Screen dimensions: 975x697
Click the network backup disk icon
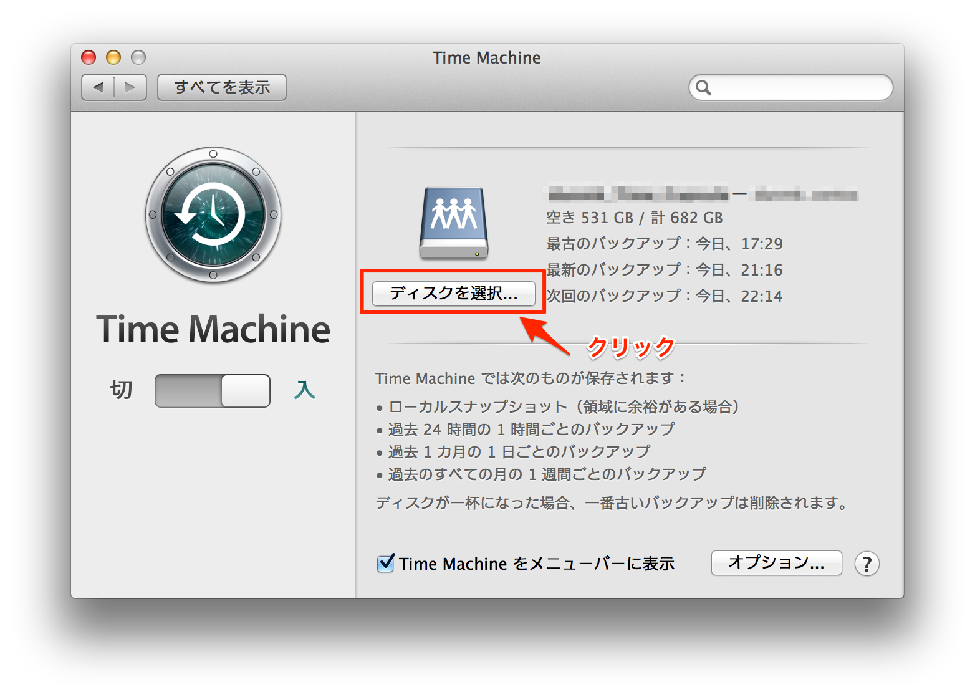(454, 223)
